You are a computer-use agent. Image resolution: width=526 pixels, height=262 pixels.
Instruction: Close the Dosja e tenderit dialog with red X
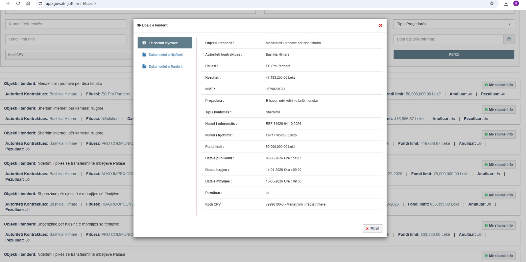pyautogui.click(x=380, y=26)
